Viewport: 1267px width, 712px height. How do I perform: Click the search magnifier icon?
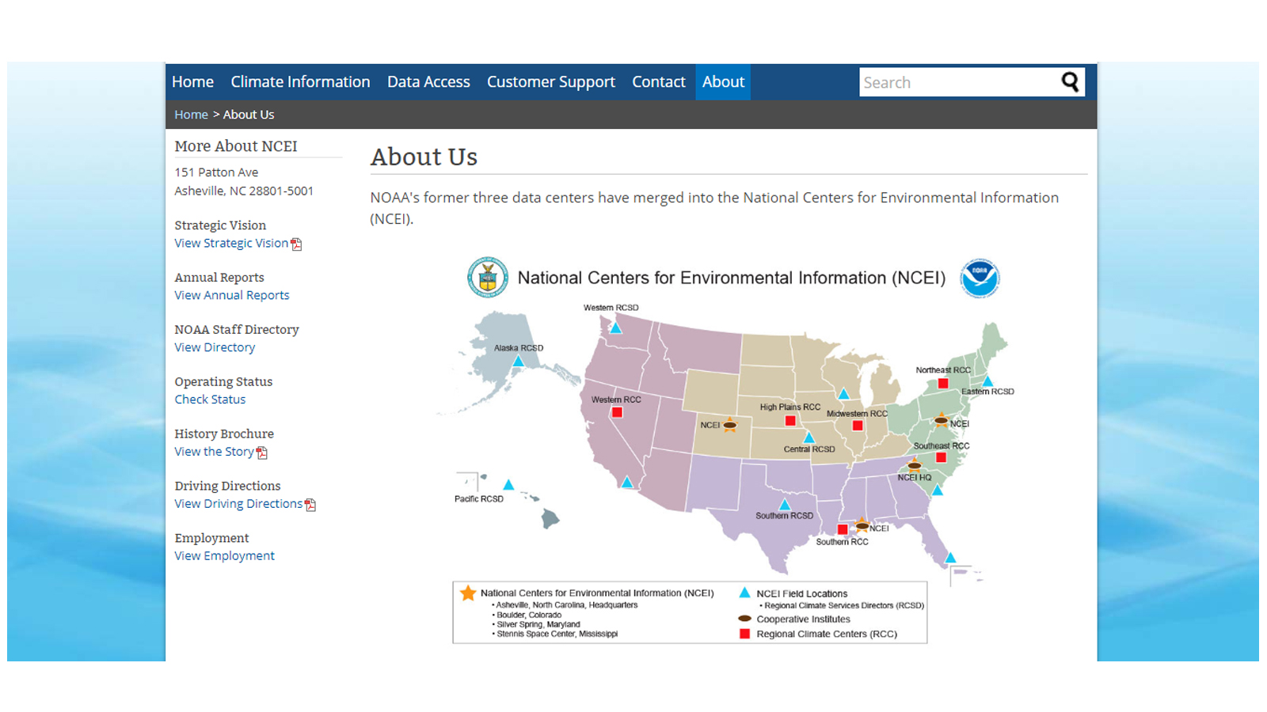pos(1071,81)
